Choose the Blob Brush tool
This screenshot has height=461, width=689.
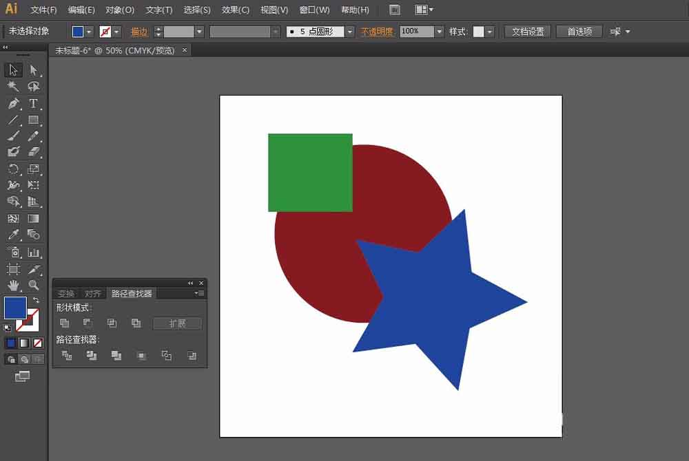tap(13, 152)
